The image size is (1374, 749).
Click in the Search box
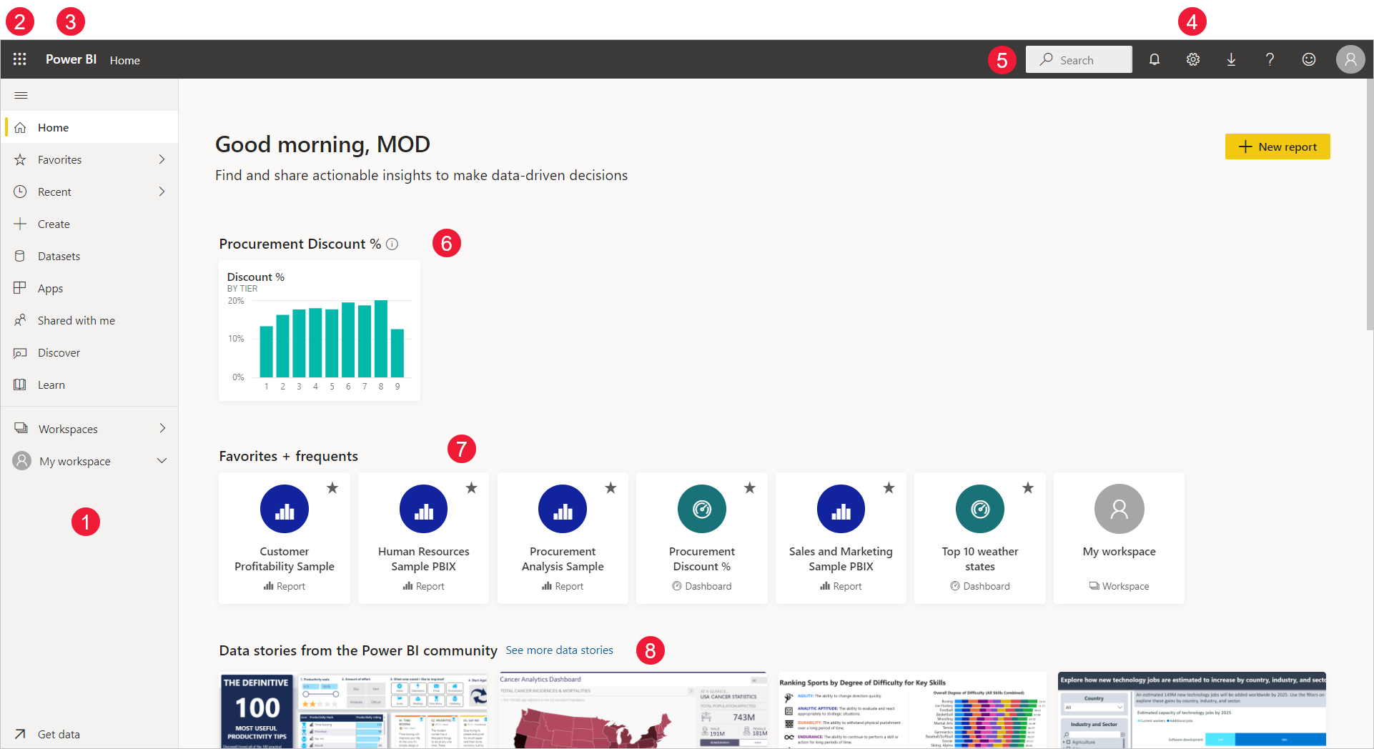tap(1079, 59)
